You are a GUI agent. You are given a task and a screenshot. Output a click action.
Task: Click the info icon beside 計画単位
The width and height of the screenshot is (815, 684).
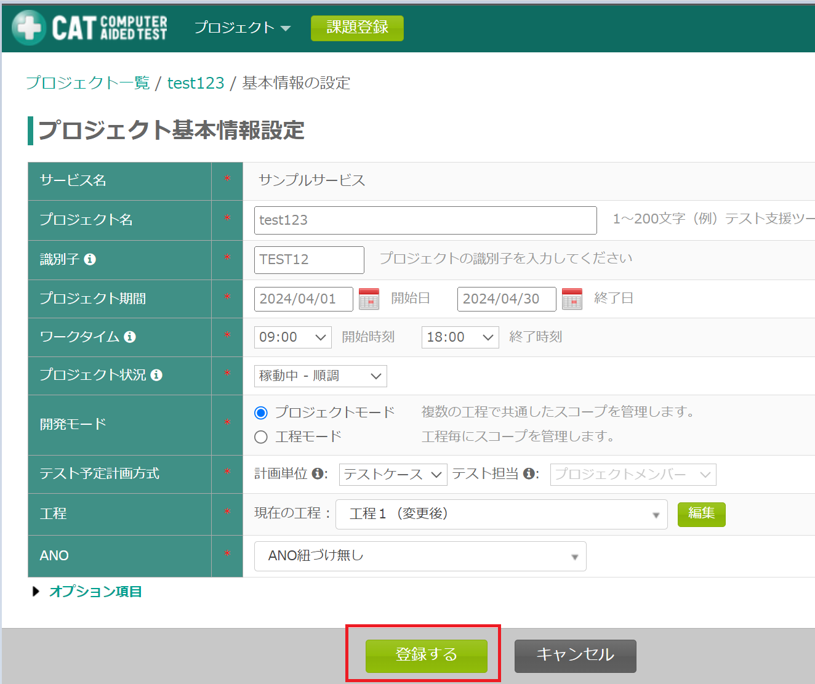pyautogui.click(x=318, y=473)
